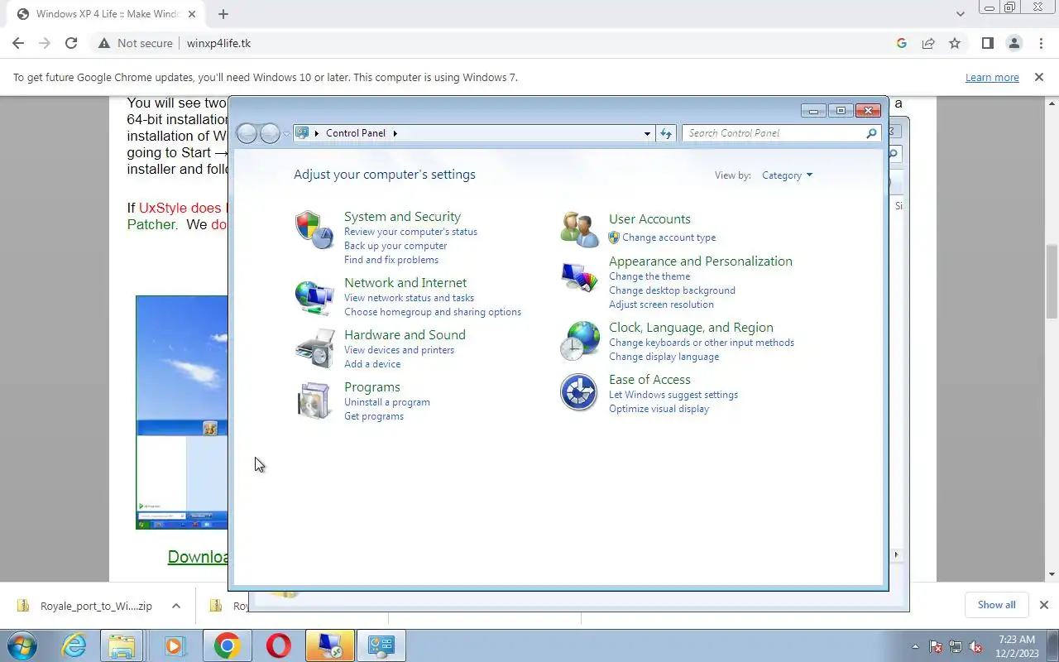Screen dimensions: 1059x662
Task: Open the Chrome three-dot menu
Action: pos(1041,43)
